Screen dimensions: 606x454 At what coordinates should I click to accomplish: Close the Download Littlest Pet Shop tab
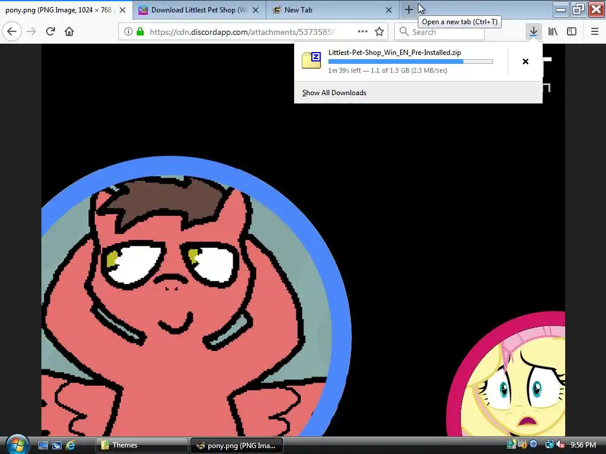[256, 10]
